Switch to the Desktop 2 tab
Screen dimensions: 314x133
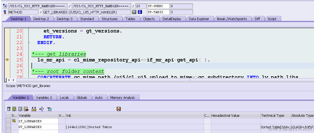pyautogui.click(x=41, y=19)
